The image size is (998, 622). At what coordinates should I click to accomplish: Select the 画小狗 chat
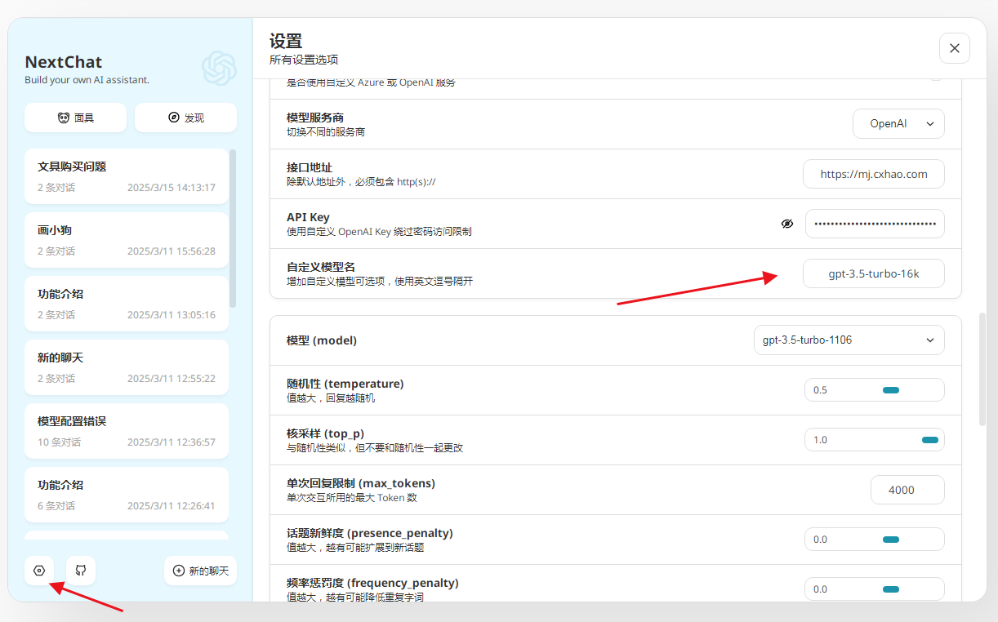[x=127, y=240]
